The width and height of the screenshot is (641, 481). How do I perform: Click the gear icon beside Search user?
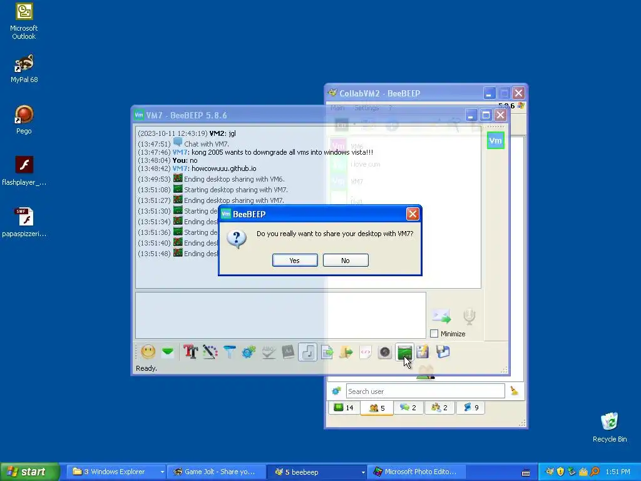pyautogui.click(x=336, y=391)
